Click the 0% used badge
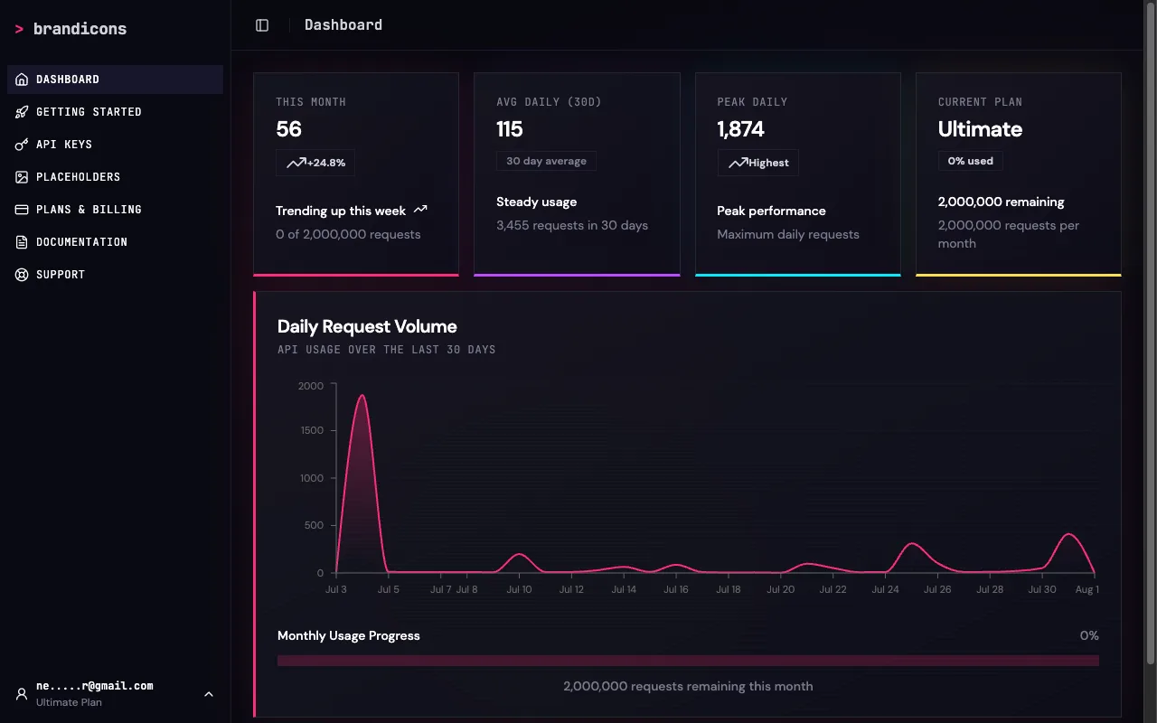Viewport: 1157px width, 723px height. 970,161
